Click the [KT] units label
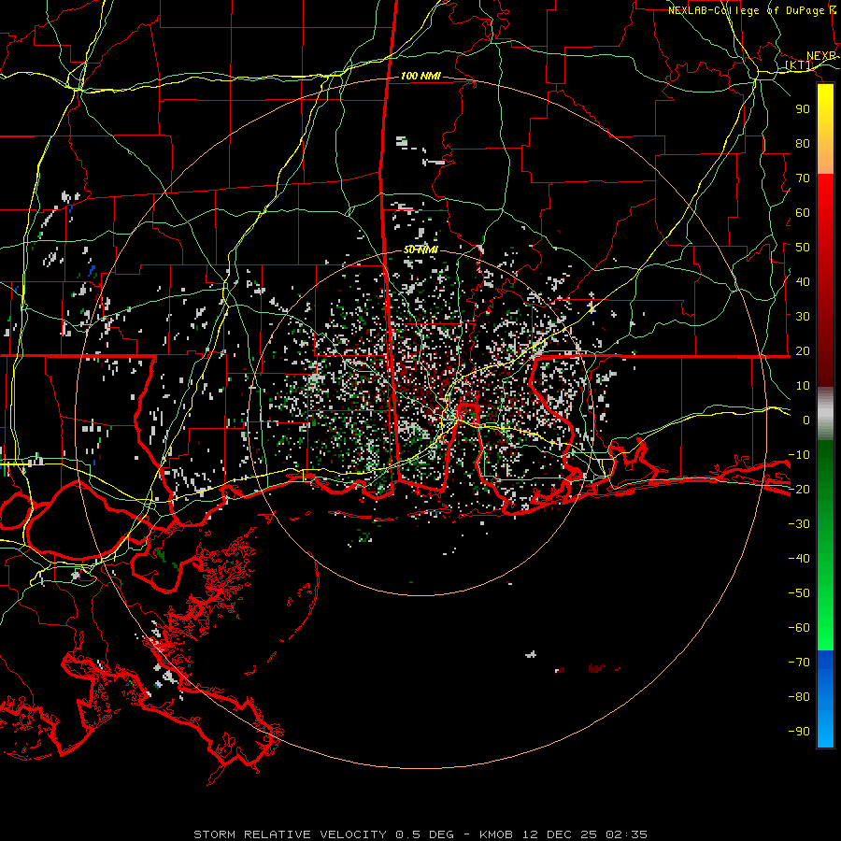Viewport: 841px width, 841px height. [799, 65]
